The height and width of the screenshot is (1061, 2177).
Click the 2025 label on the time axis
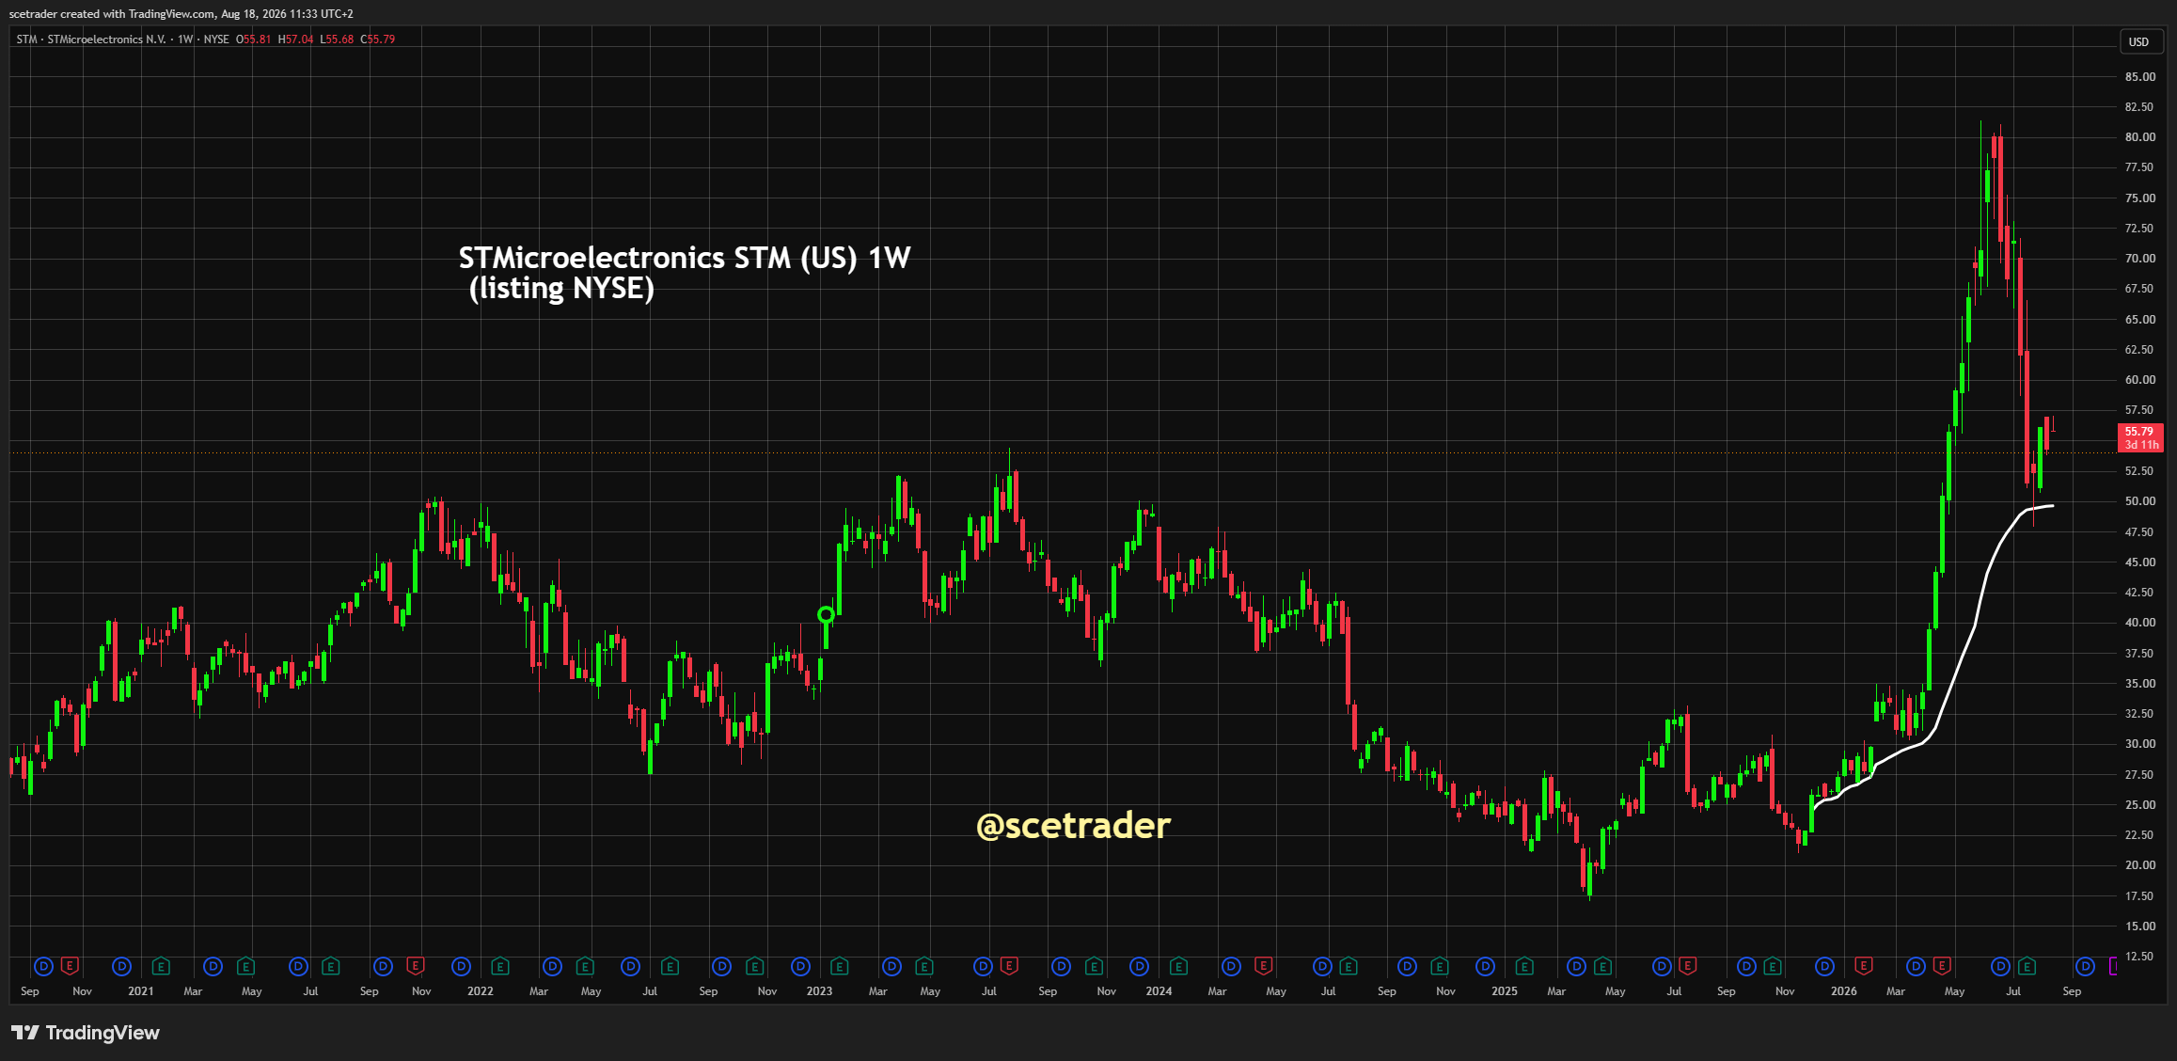click(x=1505, y=991)
